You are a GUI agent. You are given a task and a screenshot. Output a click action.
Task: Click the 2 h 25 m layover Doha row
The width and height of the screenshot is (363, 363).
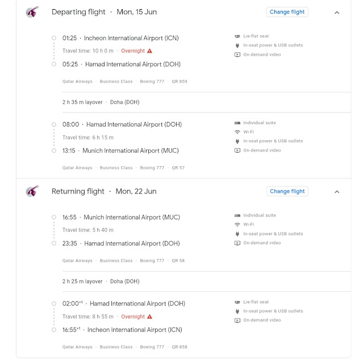206,281
